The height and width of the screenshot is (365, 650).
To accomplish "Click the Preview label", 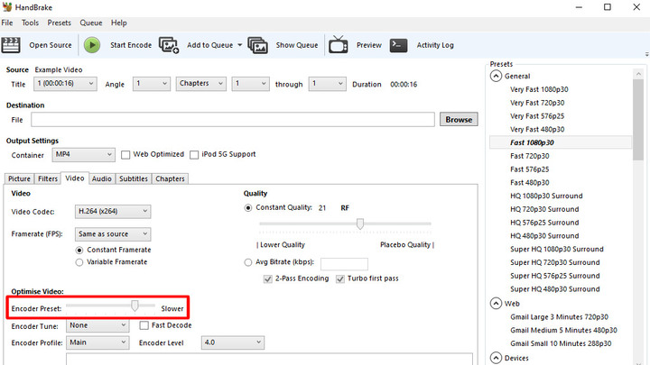I will 369,45.
